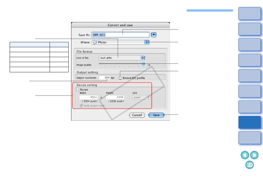Click the Cancel button
Viewport: 263px width, 186px height.
(137, 115)
